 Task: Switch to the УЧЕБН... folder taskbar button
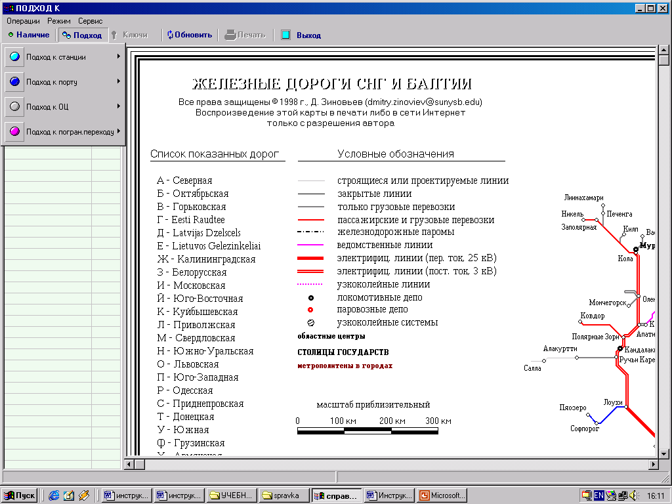(232, 495)
